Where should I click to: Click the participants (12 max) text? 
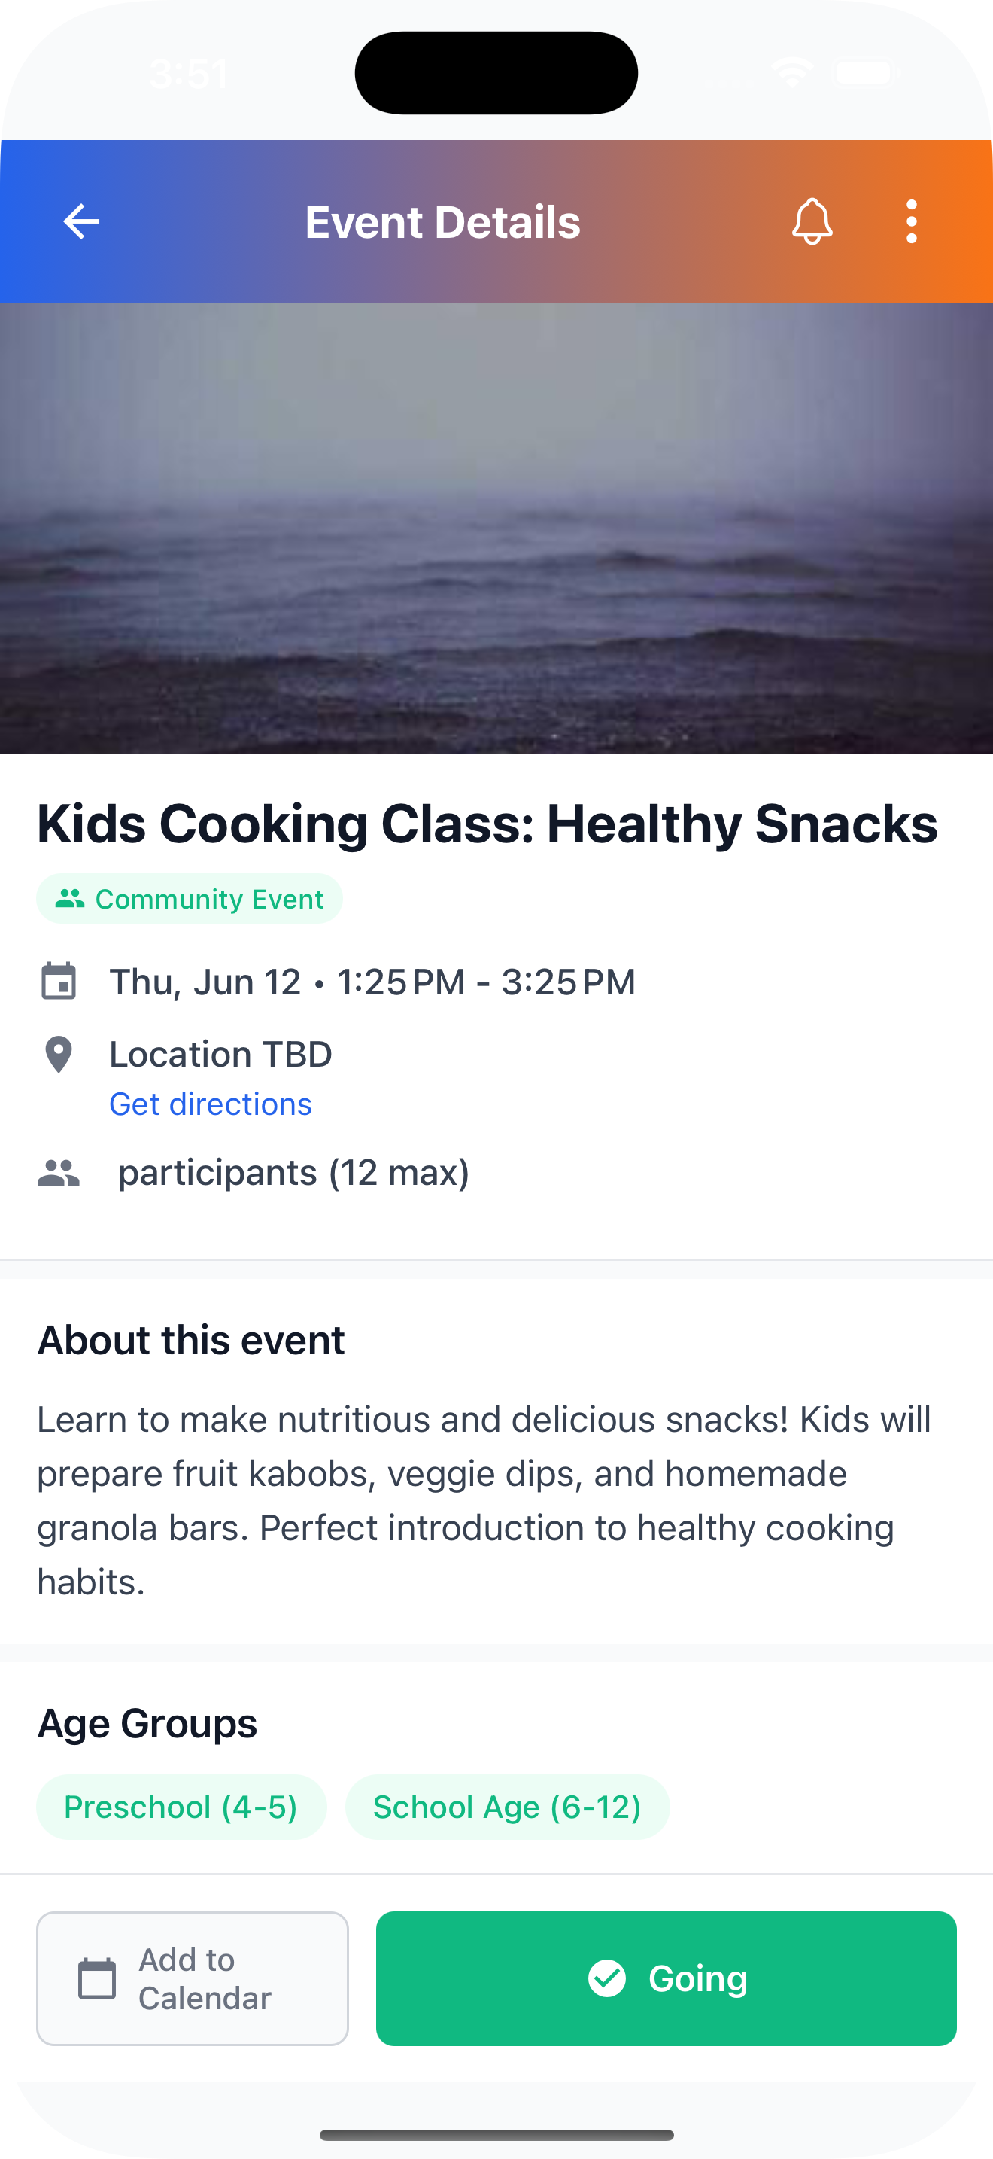(x=293, y=1173)
